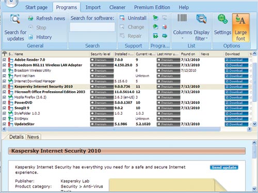258x193 pixels.
Task: Open the Display filter dropdown
Action: click(x=201, y=27)
